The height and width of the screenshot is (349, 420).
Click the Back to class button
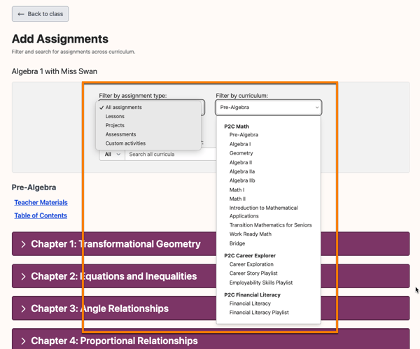40,14
